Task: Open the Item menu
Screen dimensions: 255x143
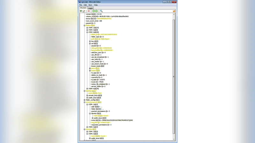Action: [90, 5]
